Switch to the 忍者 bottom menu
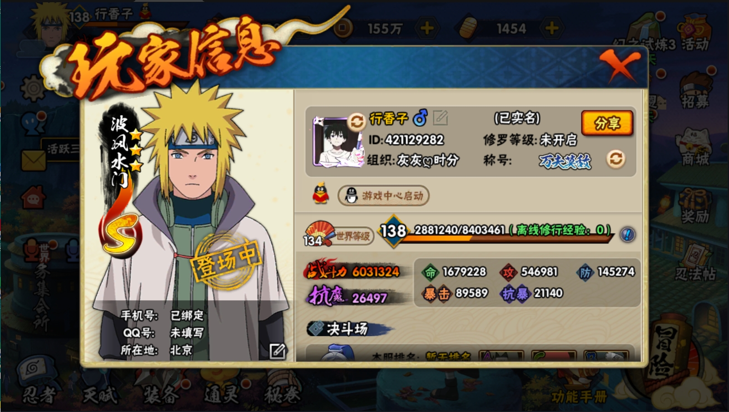 [40, 394]
